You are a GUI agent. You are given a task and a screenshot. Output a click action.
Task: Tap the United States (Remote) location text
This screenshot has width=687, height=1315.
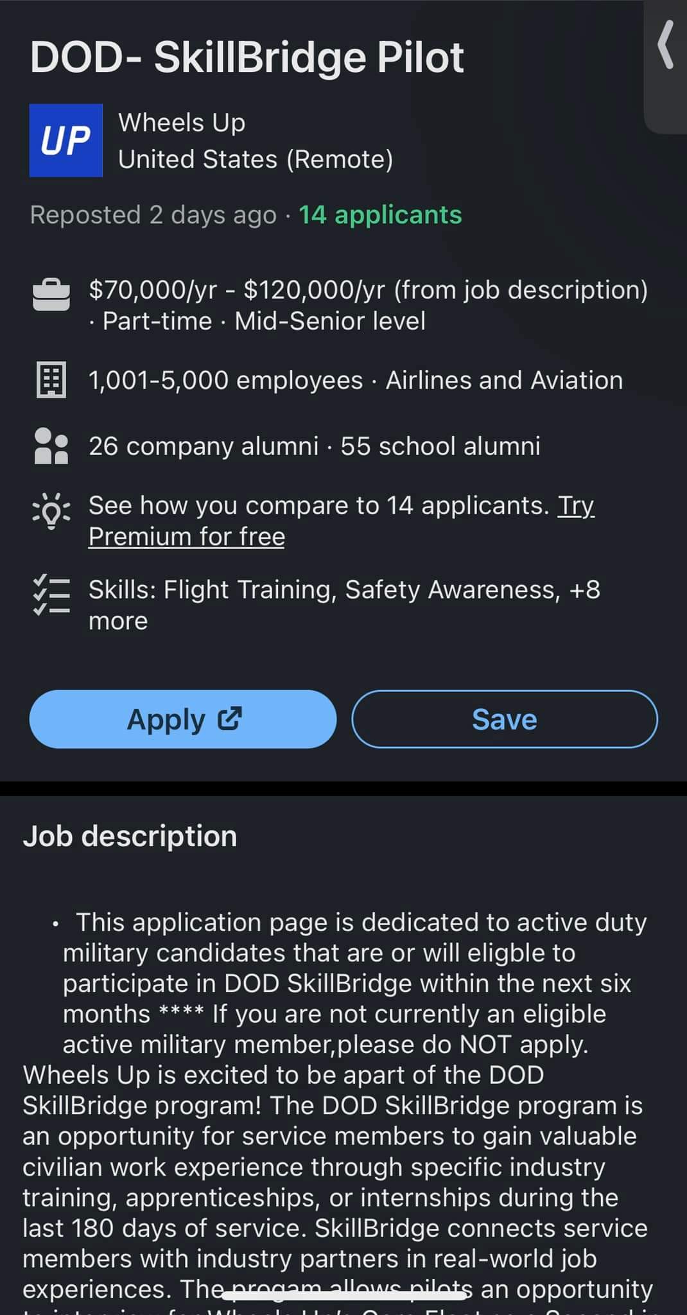(256, 159)
